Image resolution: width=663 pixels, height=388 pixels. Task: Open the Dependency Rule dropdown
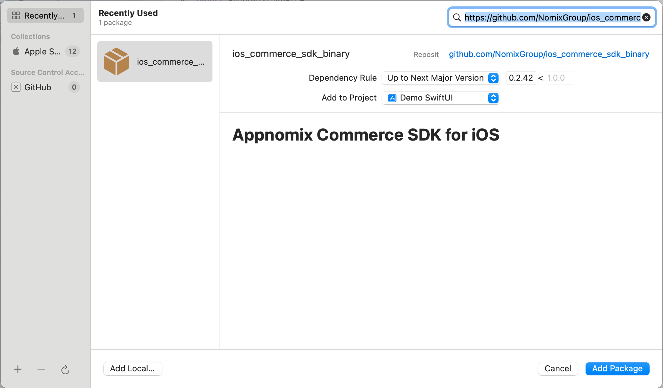click(441, 78)
